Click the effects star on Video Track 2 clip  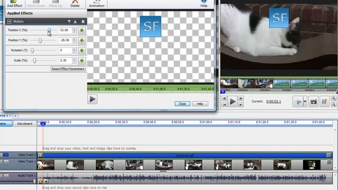(x=40, y=155)
